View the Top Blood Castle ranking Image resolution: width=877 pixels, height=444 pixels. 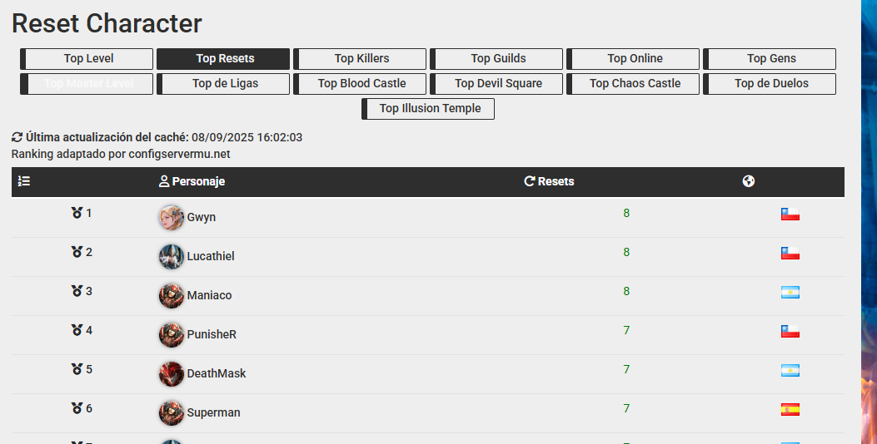[x=361, y=84]
